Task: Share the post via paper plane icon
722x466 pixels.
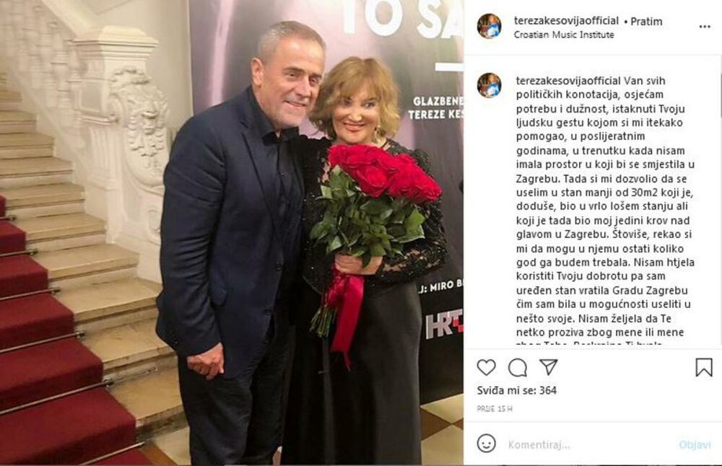Action: pos(549,367)
